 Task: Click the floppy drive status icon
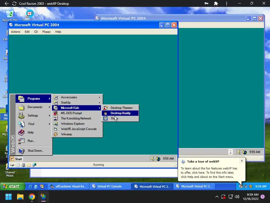23,165
